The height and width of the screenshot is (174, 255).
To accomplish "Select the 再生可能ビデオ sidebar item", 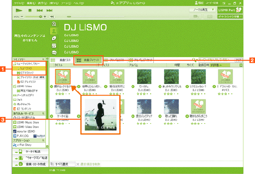I will tap(27, 91).
